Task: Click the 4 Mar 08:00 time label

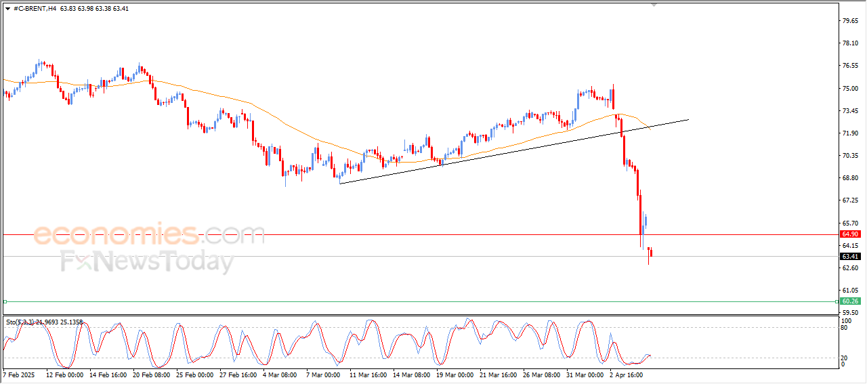Action: point(279,374)
